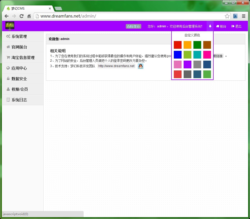Open 应用中心 in the sidebar
The height and width of the screenshot is (219, 250).
(x=23, y=68)
